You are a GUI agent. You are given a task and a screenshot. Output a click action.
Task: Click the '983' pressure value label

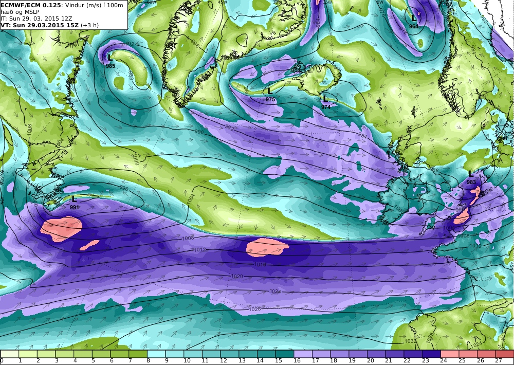coord(471,182)
